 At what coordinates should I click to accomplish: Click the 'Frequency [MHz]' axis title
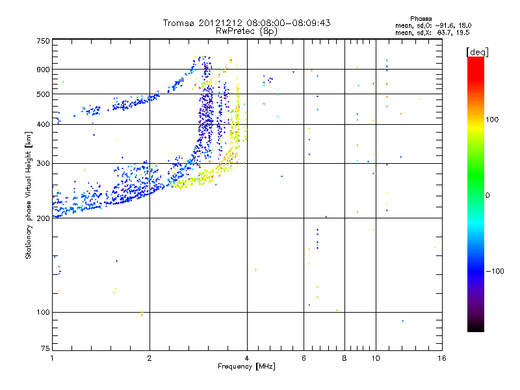point(246,367)
